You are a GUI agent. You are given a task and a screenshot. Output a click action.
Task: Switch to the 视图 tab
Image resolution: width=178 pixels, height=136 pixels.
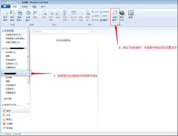pyautogui.click(x=34, y=7)
